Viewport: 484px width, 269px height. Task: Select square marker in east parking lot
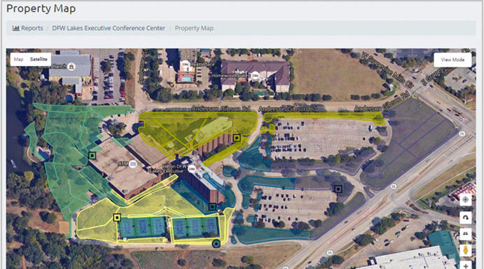(338, 188)
